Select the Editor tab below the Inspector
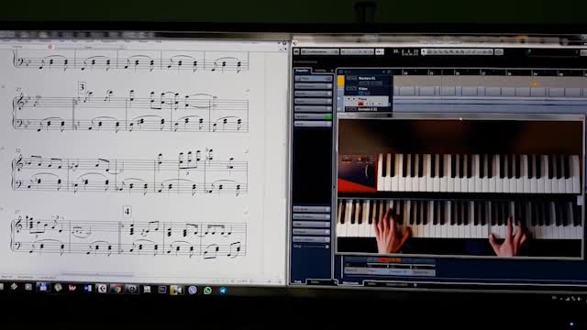The width and height of the screenshot is (587, 330). 316,281
